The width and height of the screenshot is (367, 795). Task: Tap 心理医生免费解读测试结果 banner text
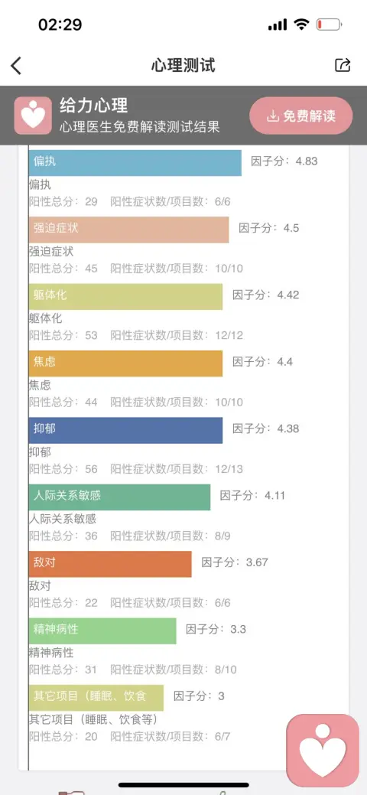pyautogui.click(x=140, y=126)
